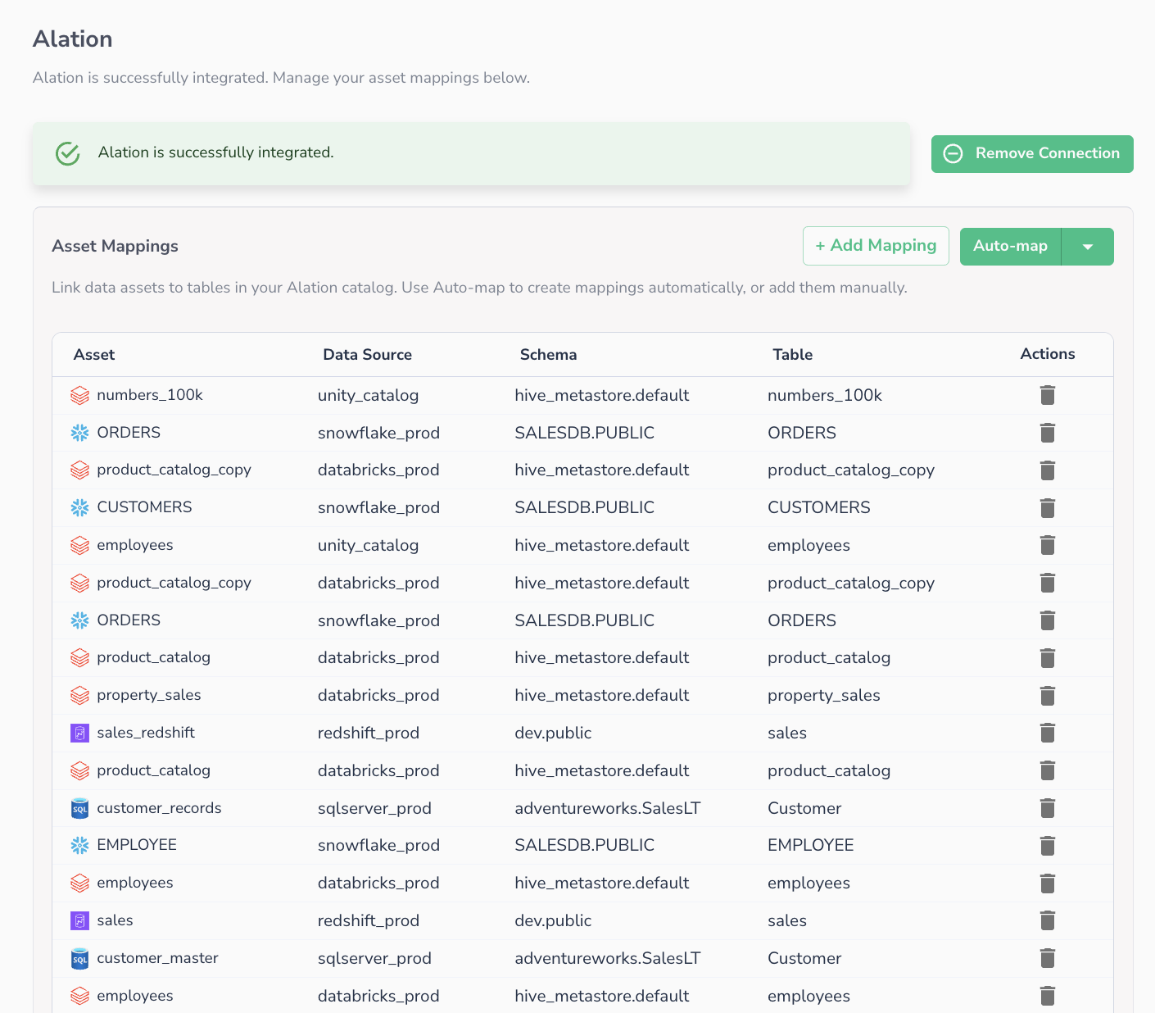The image size is (1155, 1013).
Task: Delete the sales_redshift mapping
Action: click(x=1047, y=733)
